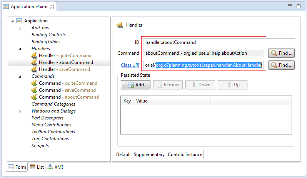Click Add button in Persisted State
Image resolution: width=307 pixels, height=178 pixels.
coord(135,85)
